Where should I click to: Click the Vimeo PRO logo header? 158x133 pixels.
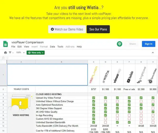[117, 76]
